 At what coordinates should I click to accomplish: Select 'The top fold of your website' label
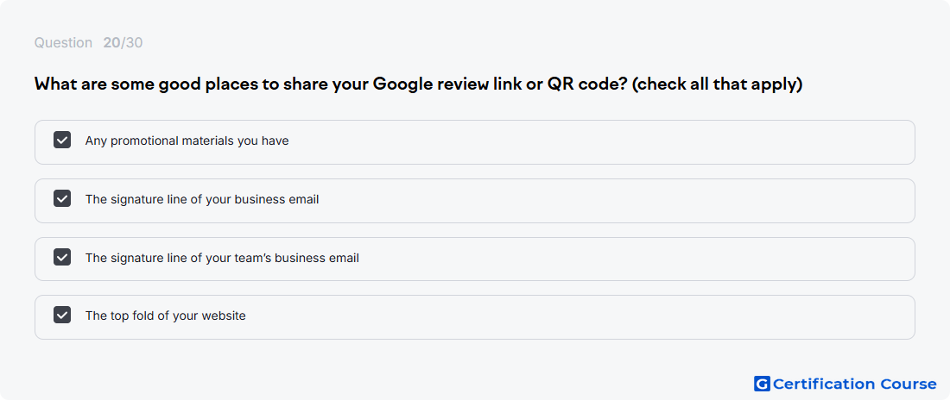pos(166,316)
